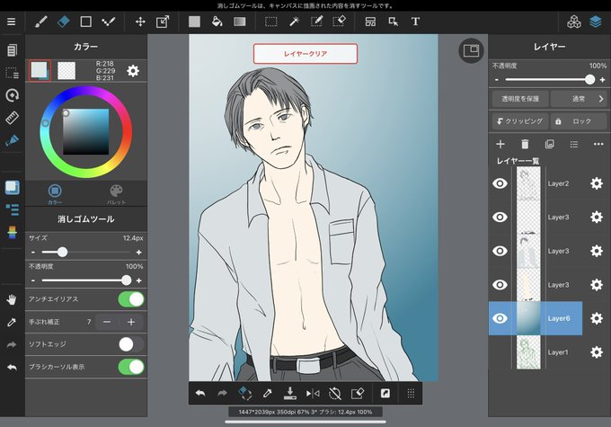This screenshot has width=611, height=427.
Task: Add a new layer with plus icon
Action: pos(500,145)
